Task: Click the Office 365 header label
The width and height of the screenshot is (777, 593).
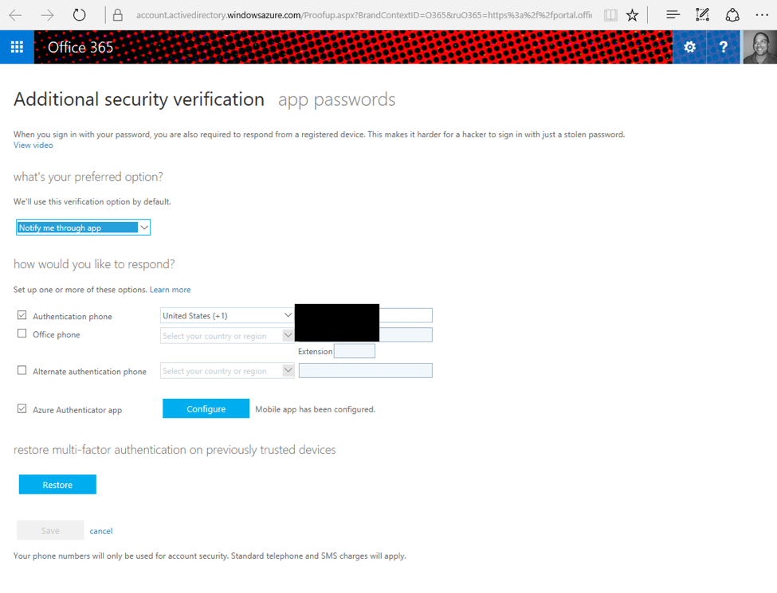Action: click(x=80, y=47)
